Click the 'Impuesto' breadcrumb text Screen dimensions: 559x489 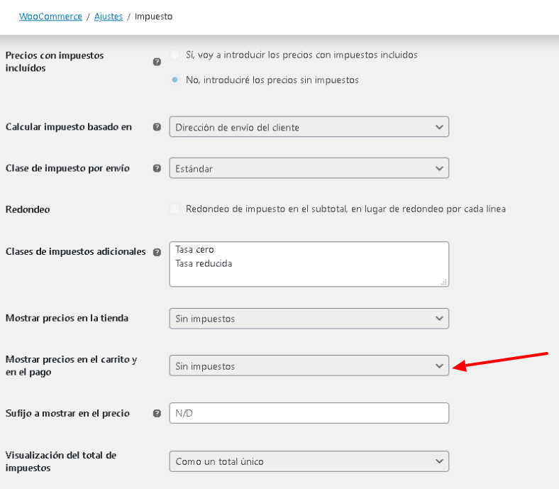click(154, 16)
